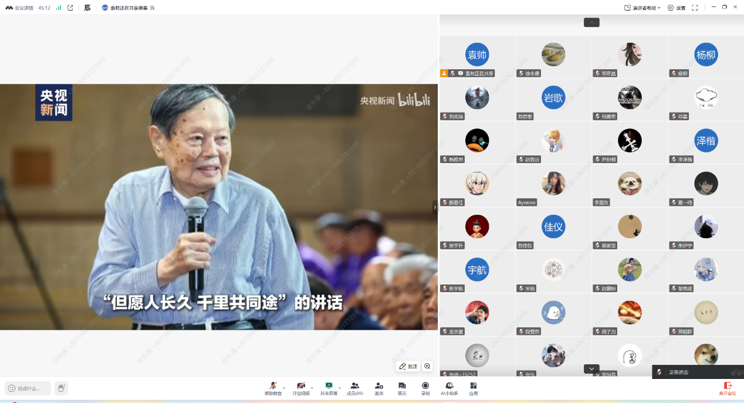Start recording with 录制 icon

pos(425,388)
